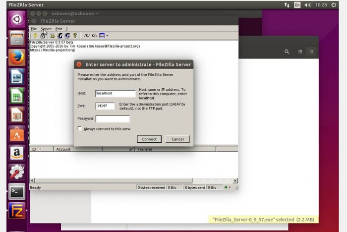This screenshot has height=232, width=347.
Task: Click search icon in file manager window
Action: [287, 52]
